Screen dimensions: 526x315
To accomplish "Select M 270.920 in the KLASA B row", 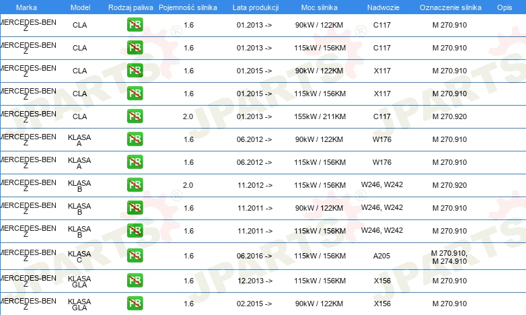I will 449,185.
